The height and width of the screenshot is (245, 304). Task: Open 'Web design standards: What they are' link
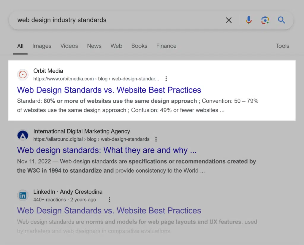pyautogui.click(x=107, y=150)
